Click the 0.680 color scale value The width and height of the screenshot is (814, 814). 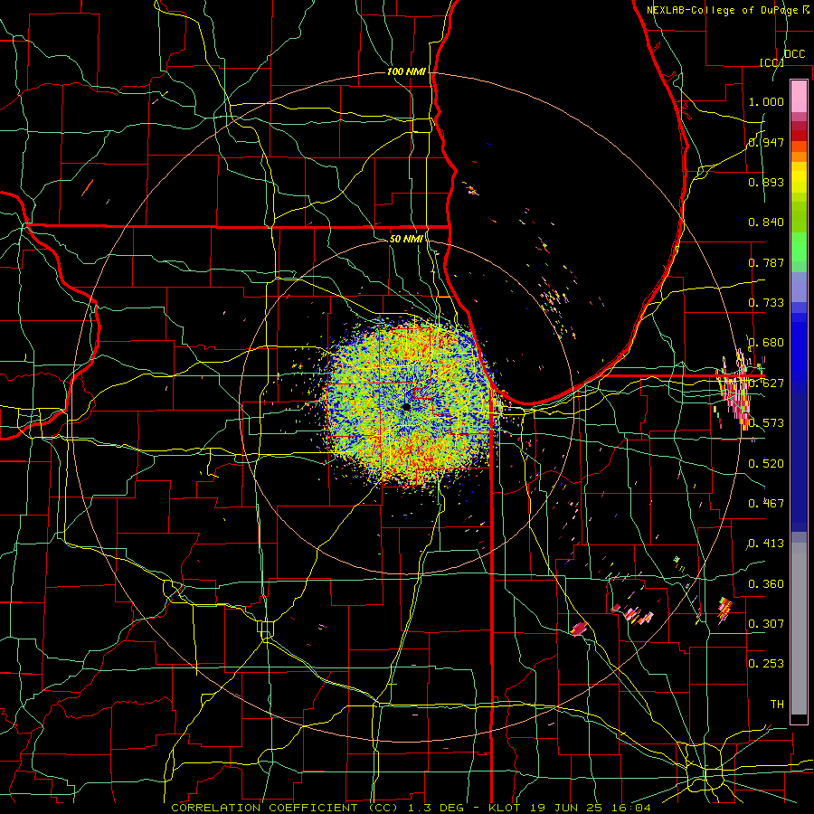(766, 343)
